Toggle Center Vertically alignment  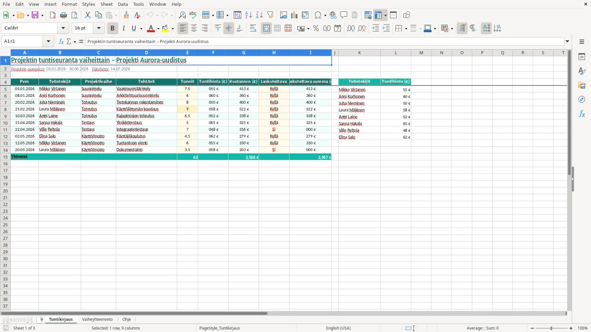tap(229, 29)
